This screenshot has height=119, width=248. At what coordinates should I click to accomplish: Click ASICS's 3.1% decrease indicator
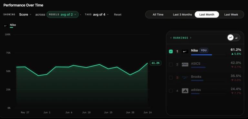(x=236, y=67)
